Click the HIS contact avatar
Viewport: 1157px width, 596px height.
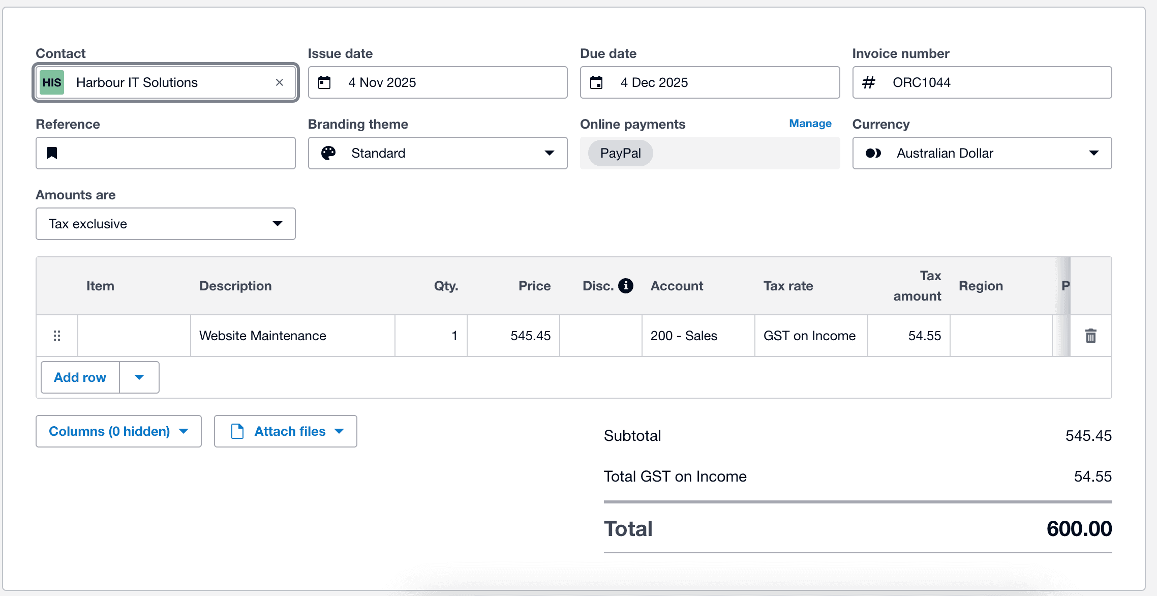click(x=52, y=82)
